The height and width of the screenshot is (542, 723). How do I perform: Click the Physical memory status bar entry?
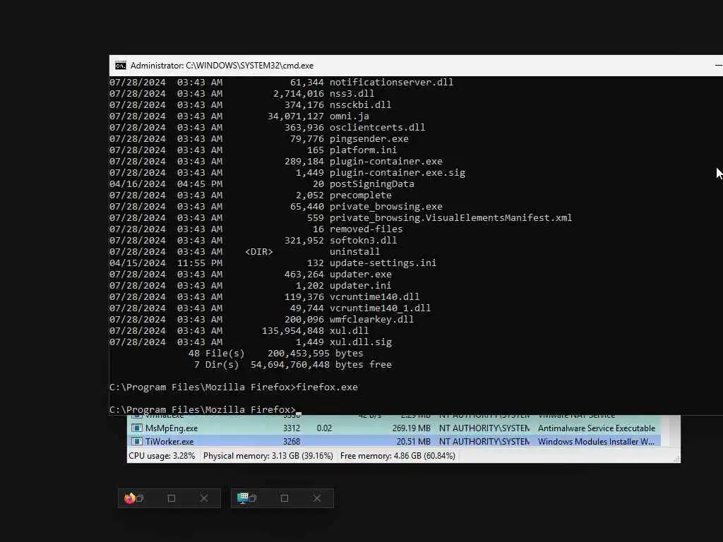tap(268, 456)
